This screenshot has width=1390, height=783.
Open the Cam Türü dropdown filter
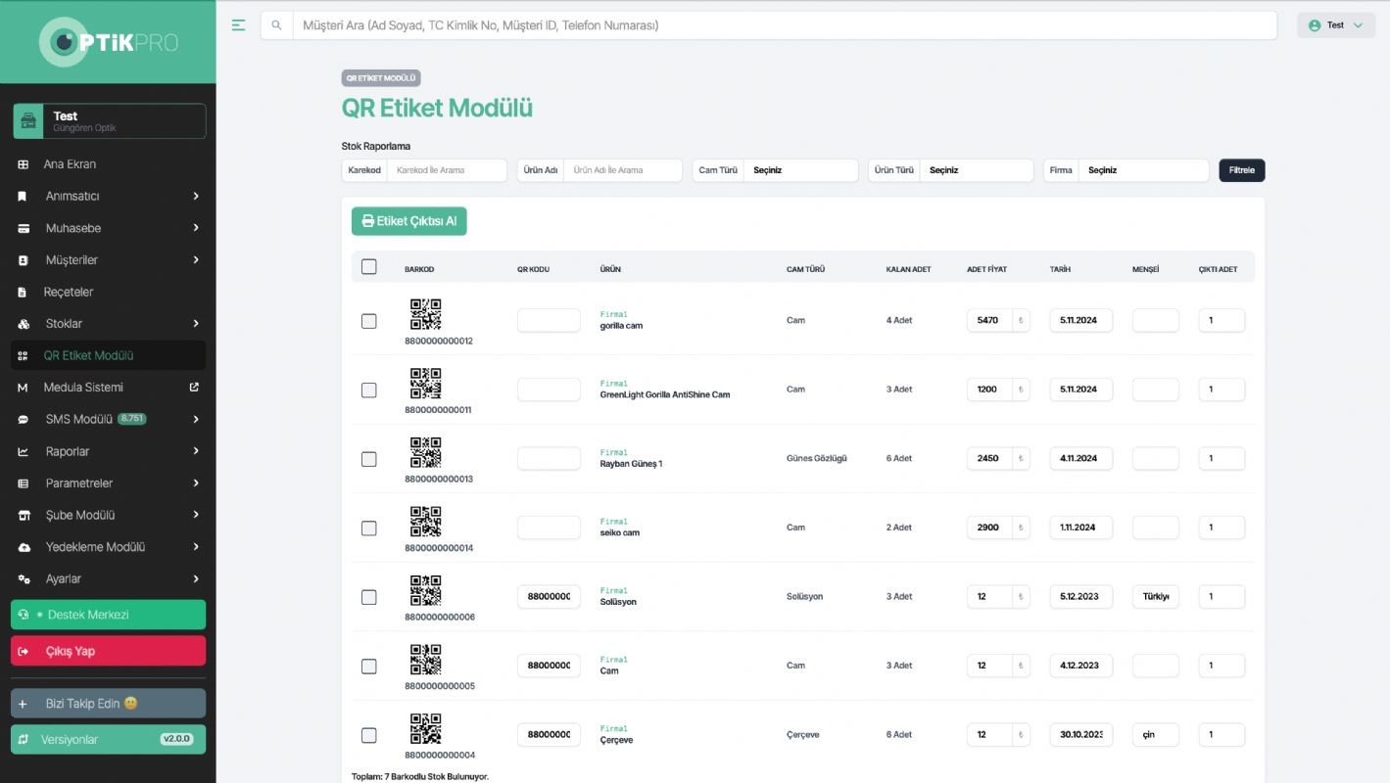[800, 170]
